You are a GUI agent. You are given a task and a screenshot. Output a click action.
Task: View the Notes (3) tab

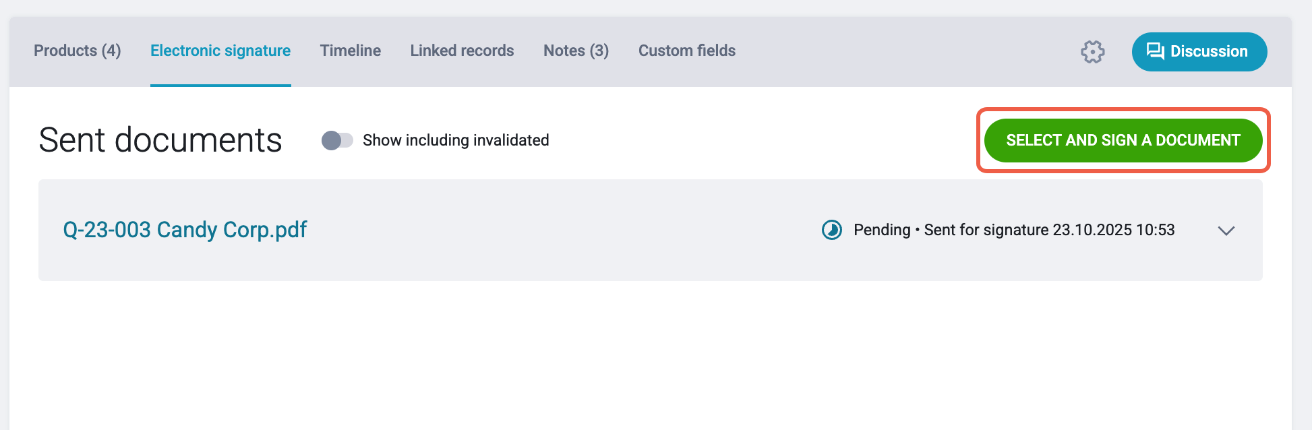(x=576, y=51)
